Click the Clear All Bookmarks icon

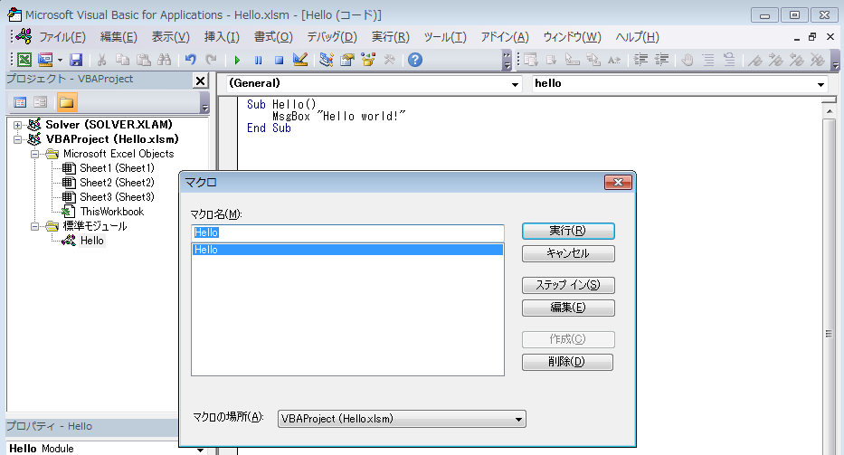click(x=818, y=60)
